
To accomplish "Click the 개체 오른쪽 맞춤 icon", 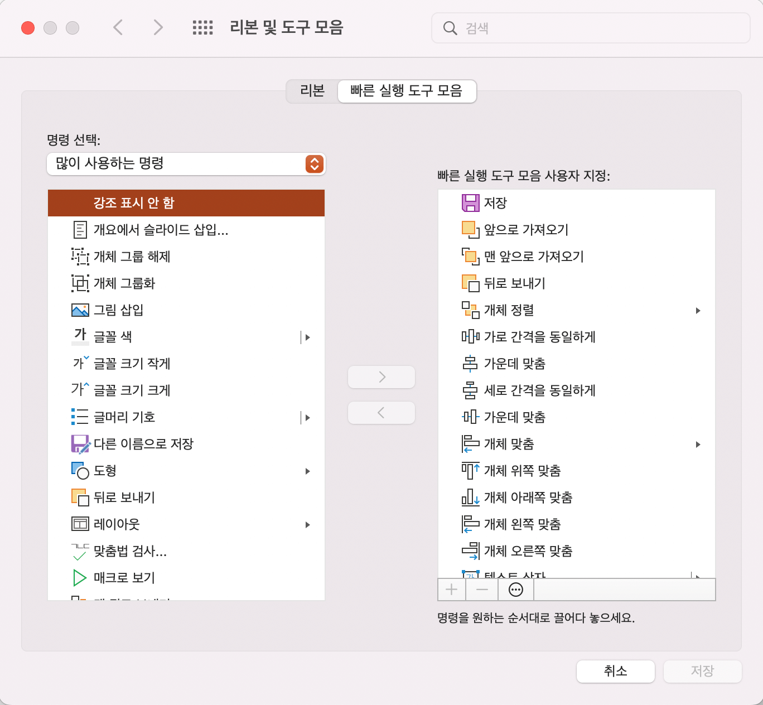I will [x=470, y=551].
